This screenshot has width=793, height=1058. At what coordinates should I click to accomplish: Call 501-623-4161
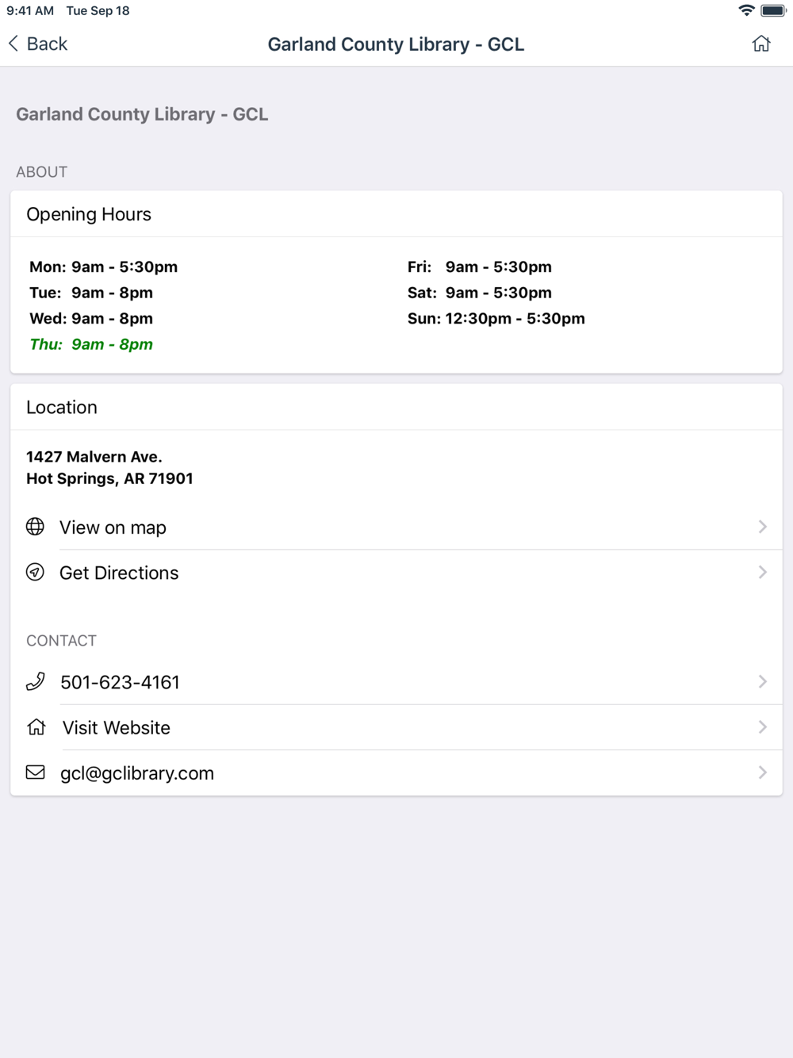(396, 682)
